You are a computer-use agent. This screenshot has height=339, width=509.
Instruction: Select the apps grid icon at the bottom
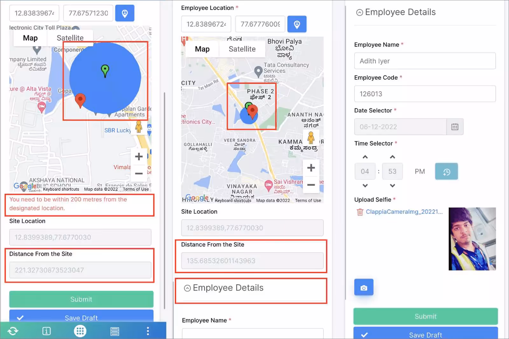pyautogui.click(x=80, y=331)
